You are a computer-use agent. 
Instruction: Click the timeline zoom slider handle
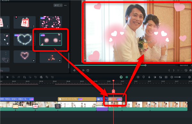point(180,77)
